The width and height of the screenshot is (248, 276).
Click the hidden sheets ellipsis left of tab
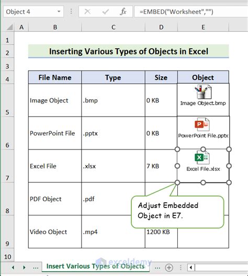pyautogui.click(x=36, y=268)
